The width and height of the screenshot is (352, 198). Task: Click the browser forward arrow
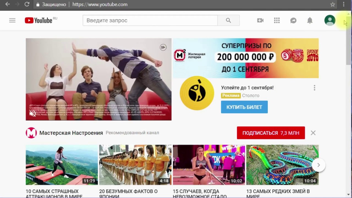17,4
